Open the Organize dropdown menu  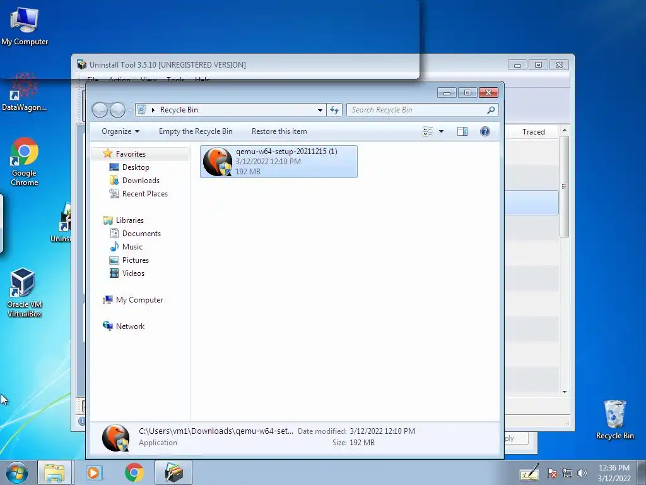tap(120, 131)
